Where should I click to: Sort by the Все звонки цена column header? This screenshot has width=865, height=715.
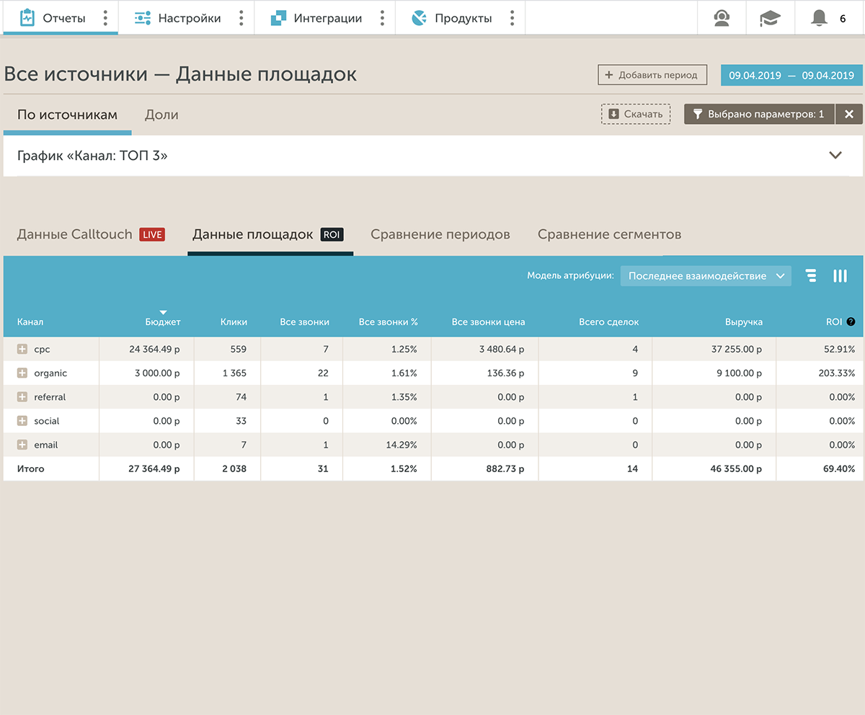488,322
